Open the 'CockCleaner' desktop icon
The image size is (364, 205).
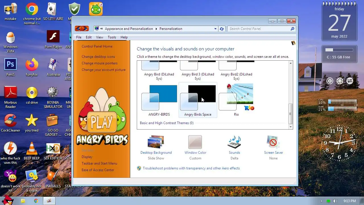point(11,123)
